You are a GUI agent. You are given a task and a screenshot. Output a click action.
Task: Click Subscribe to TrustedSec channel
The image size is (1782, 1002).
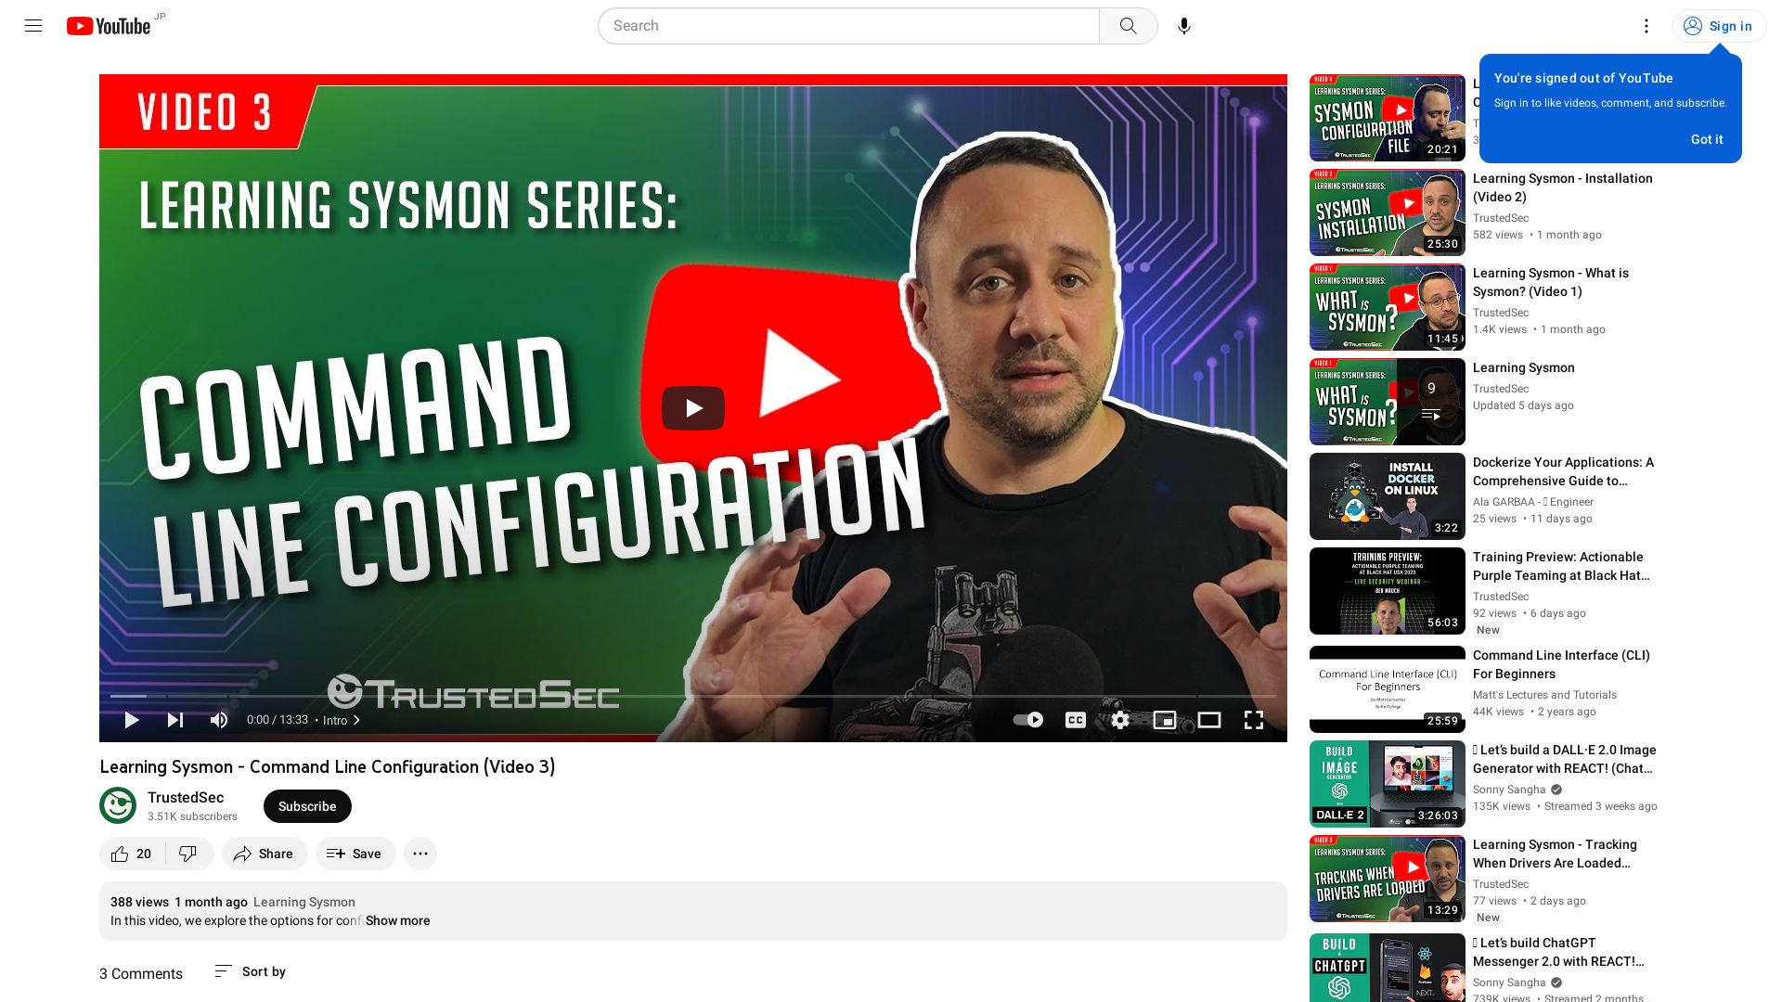pos(306,805)
